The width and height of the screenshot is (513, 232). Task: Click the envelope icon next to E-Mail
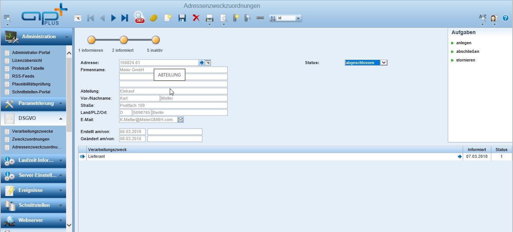(181, 120)
